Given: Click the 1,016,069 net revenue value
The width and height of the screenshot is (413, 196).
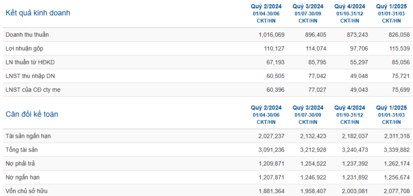Looking at the screenshot, I should click(272, 35).
